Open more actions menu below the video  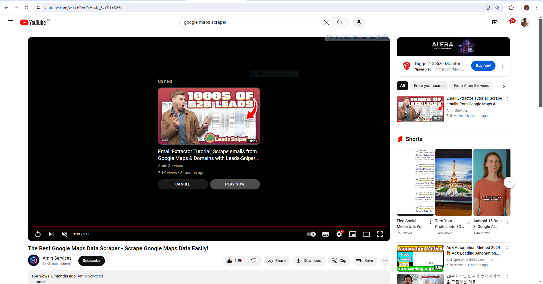385,261
